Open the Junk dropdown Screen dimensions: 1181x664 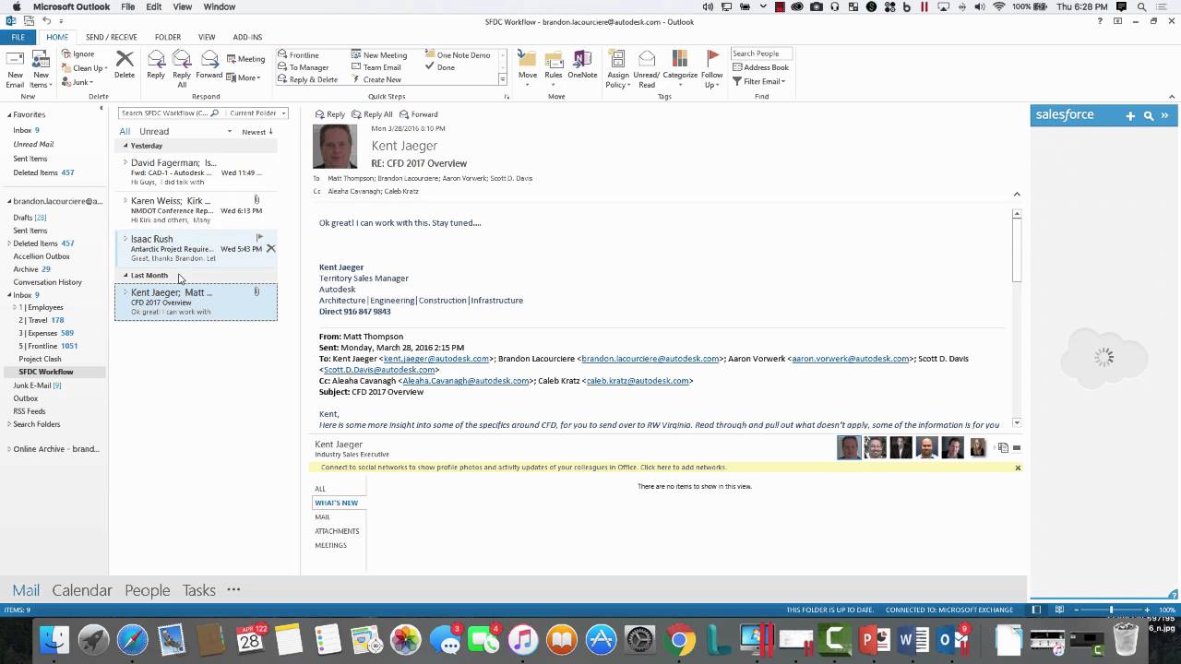pyautogui.click(x=77, y=82)
